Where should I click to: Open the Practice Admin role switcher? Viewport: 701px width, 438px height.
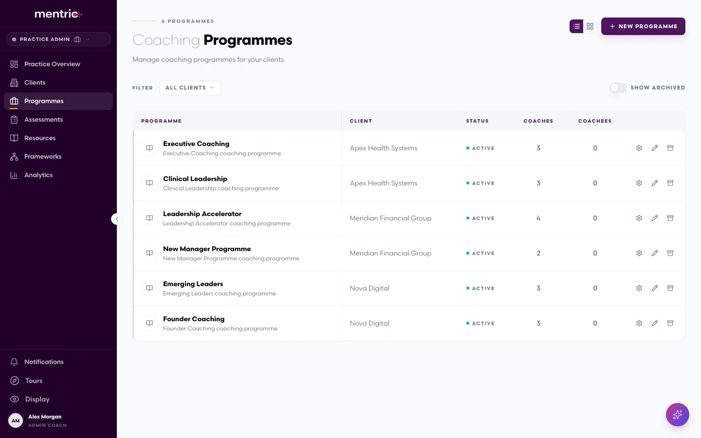click(x=58, y=39)
